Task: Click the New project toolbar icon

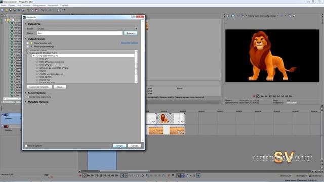Action: click(2, 10)
